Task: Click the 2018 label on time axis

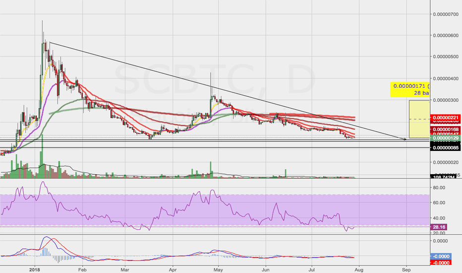Action: click(35, 270)
